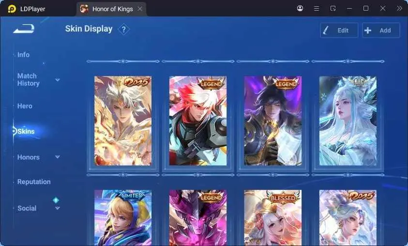The height and width of the screenshot is (246, 408).
Task: Select the LIMITED blond skin card
Action: [123, 217]
